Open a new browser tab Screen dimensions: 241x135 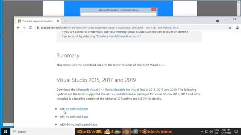pyautogui.click(x=65, y=21)
